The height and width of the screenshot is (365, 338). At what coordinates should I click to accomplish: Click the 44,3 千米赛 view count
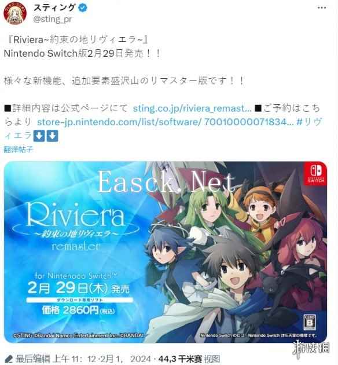[x=179, y=359]
